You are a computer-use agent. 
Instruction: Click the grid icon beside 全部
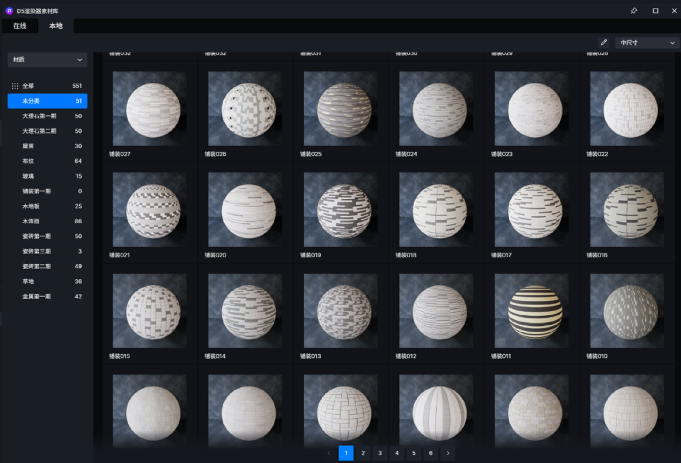(x=15, y=86)
